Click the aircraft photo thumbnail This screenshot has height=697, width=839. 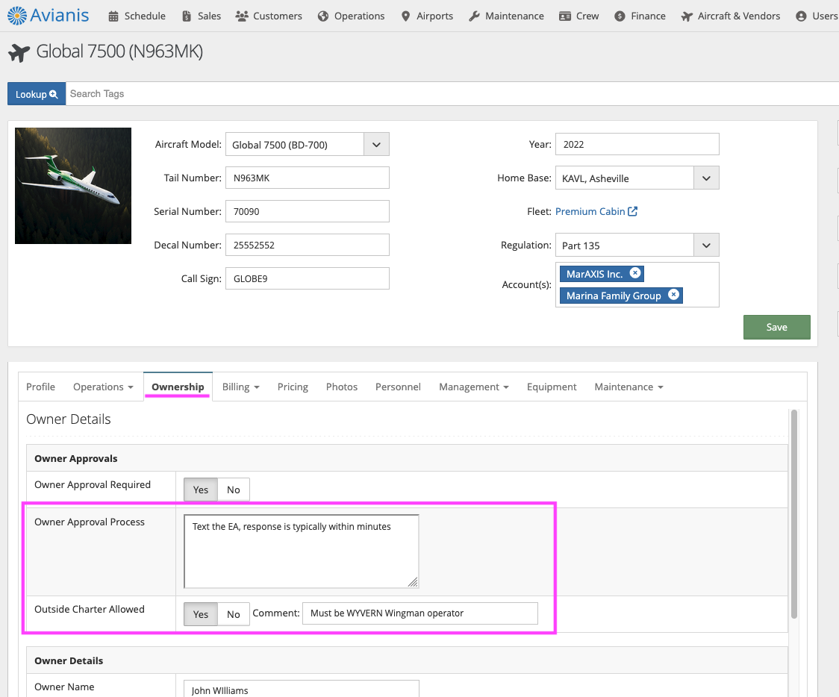click(x=73, y=186)
